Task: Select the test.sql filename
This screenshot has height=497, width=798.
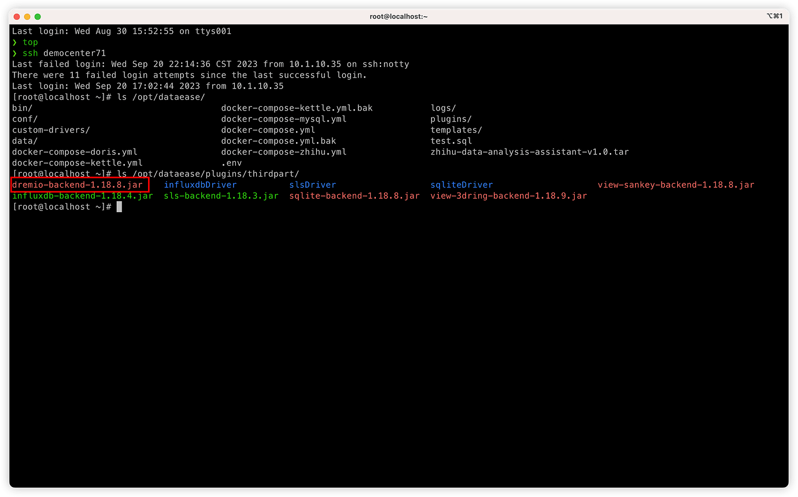Action: pos(451,140)
